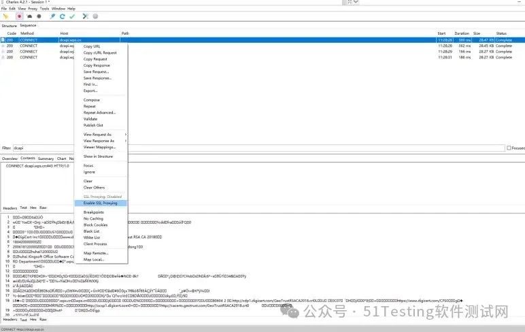Open the Tools menu
This screenshot has height=332, width=525.
coord(44,9)
